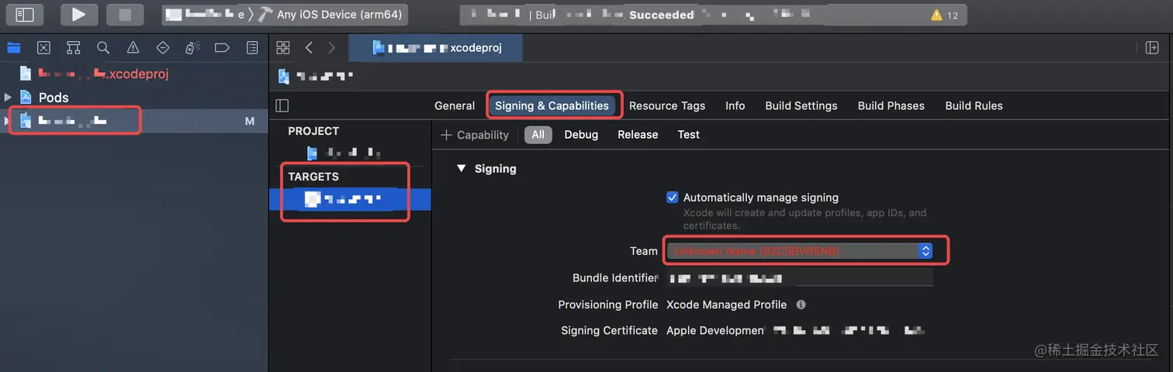Screen dimensions: 1173x372
Task: Click the build Succeeded status
Action: pos(662,15)
